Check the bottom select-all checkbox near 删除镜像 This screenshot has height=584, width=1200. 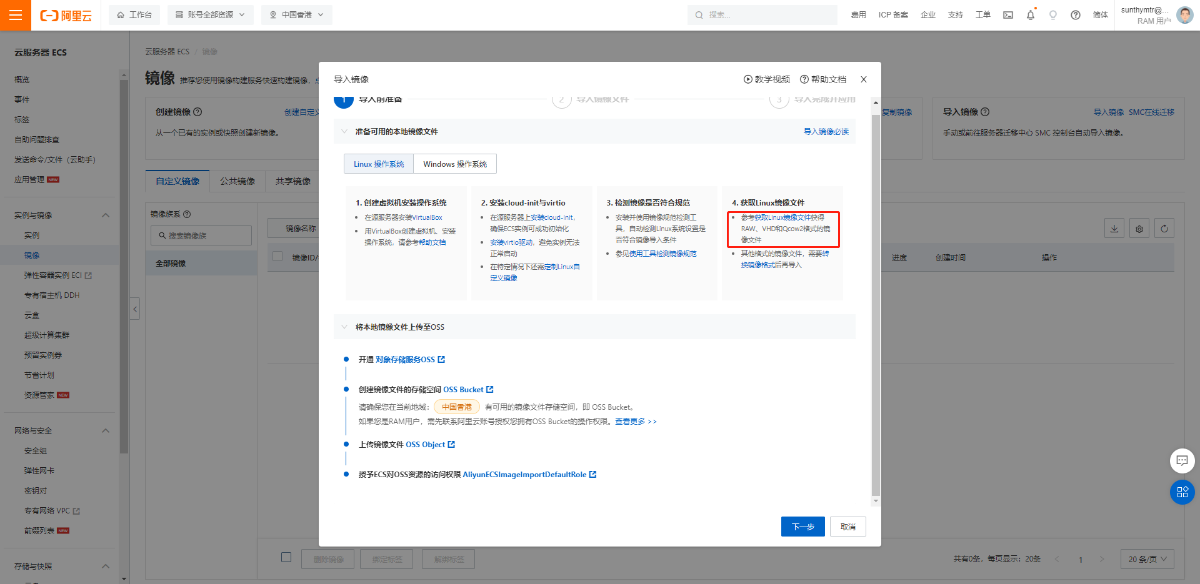[286, 557]
